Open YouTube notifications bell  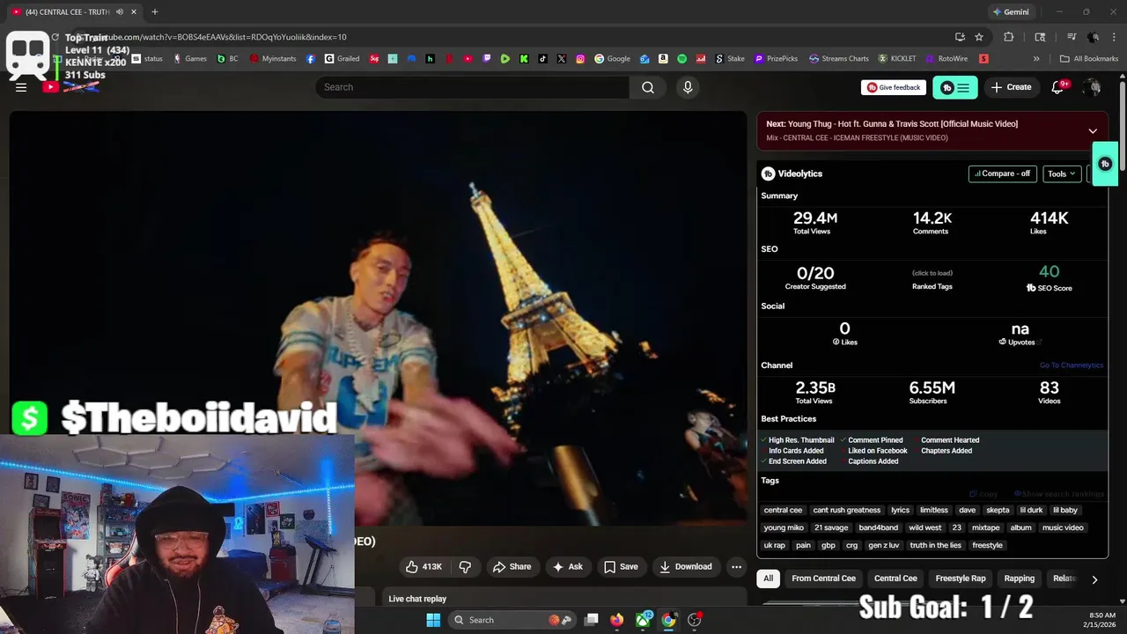pos(1057,87)
